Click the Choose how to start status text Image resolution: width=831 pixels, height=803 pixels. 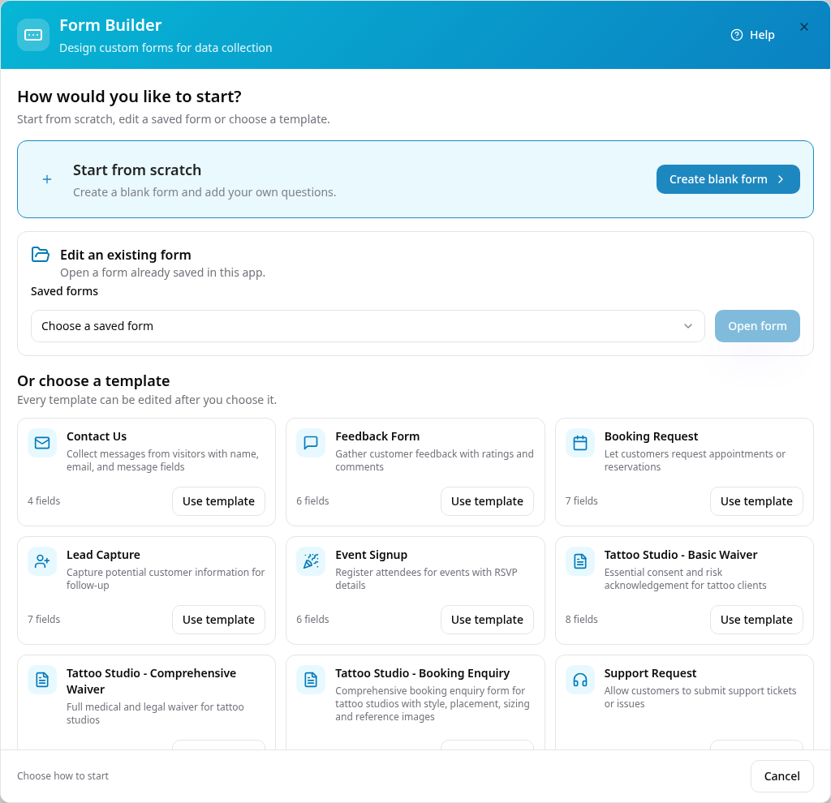coord(62,776)
